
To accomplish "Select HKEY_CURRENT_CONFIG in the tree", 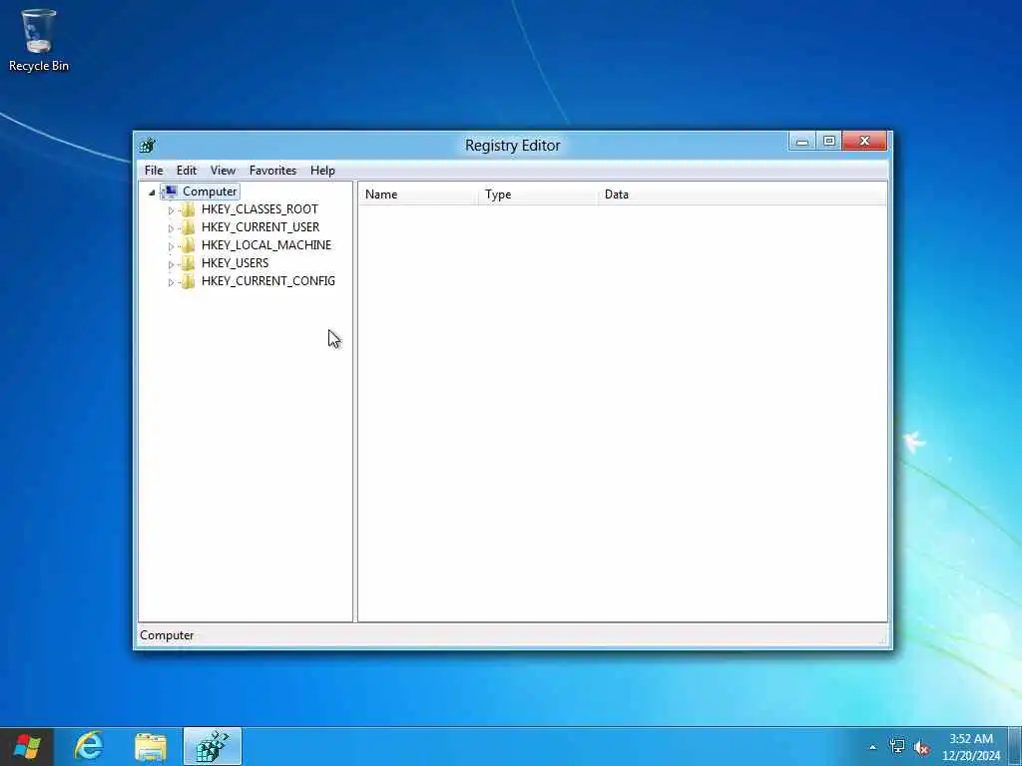I will click(x=267, y=280).
